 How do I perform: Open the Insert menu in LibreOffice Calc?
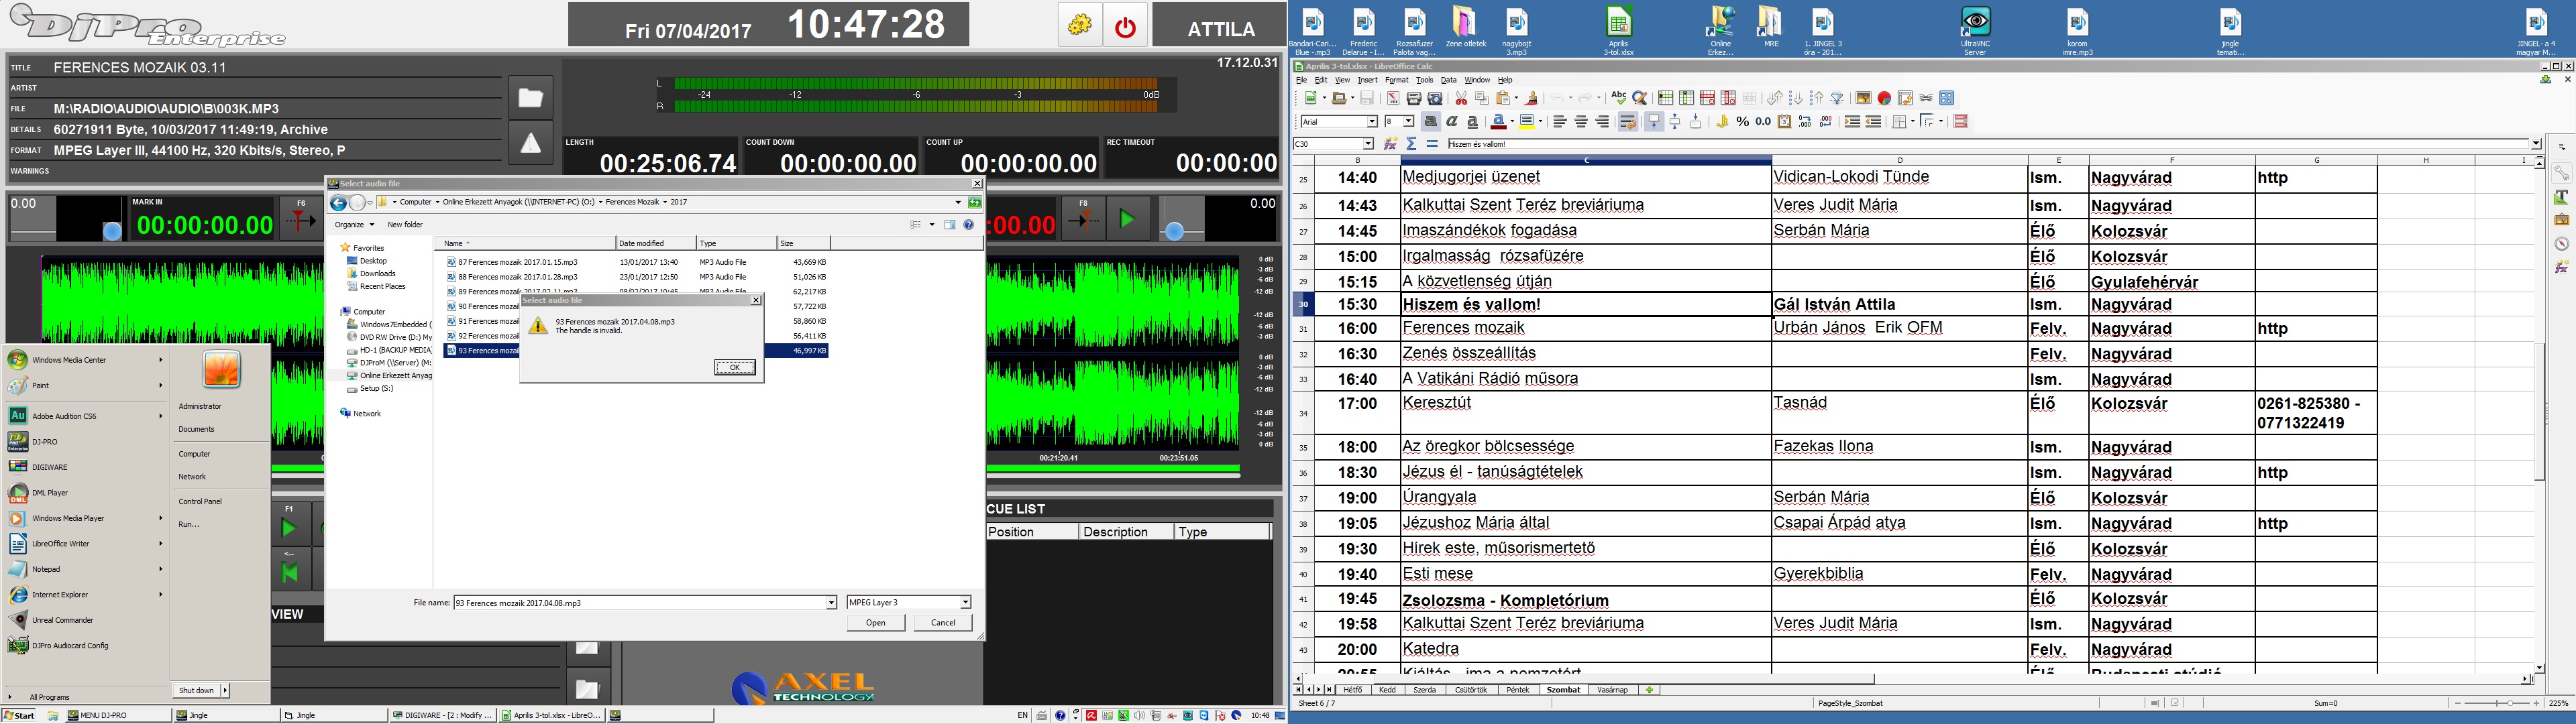[1367, 80]
